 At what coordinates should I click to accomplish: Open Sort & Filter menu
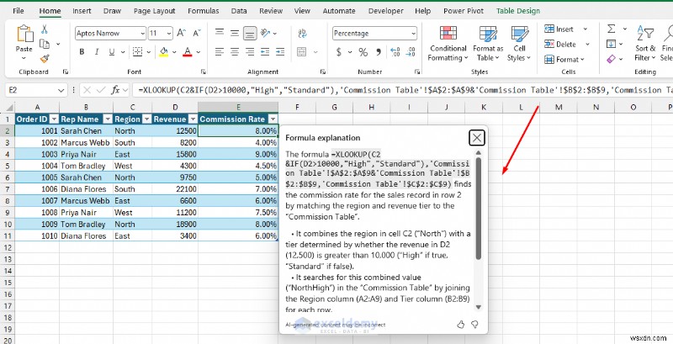pyautogui.click(x=645, y=44)
